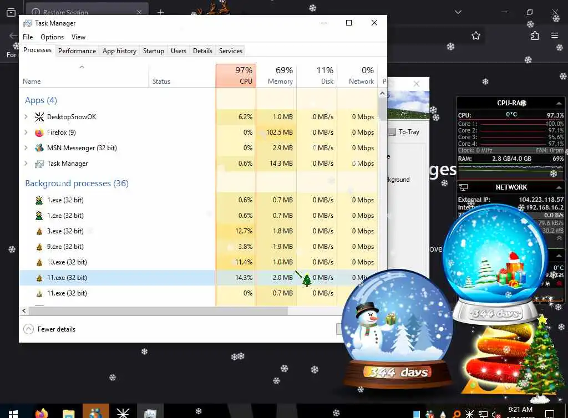This screenshot has width=568, height=418.
Task: Click the Apps (4) group header
Action: coord(41,100)
